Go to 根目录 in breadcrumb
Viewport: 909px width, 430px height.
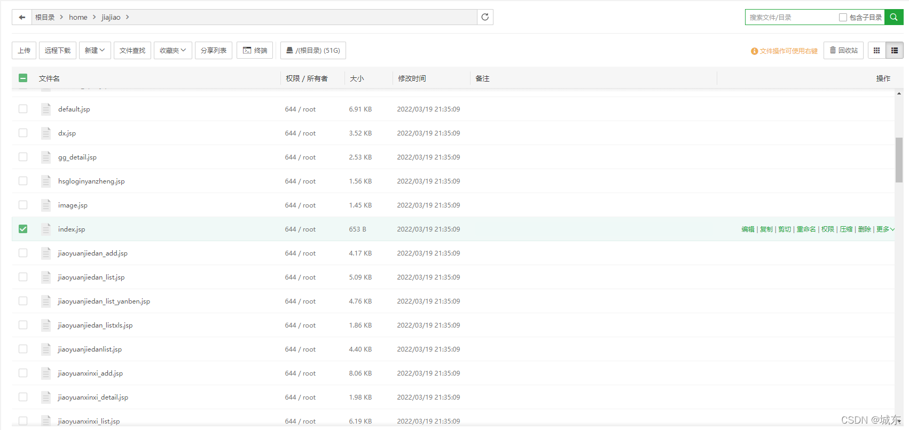[45, 17]
